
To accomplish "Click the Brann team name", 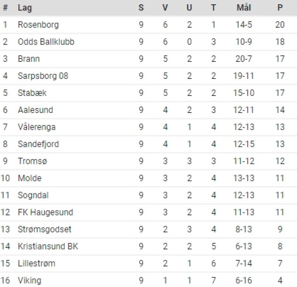I will (29, 59).
